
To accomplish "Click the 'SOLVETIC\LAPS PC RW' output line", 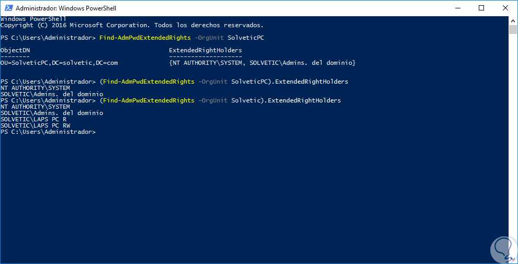I will [x=35, y=125].
